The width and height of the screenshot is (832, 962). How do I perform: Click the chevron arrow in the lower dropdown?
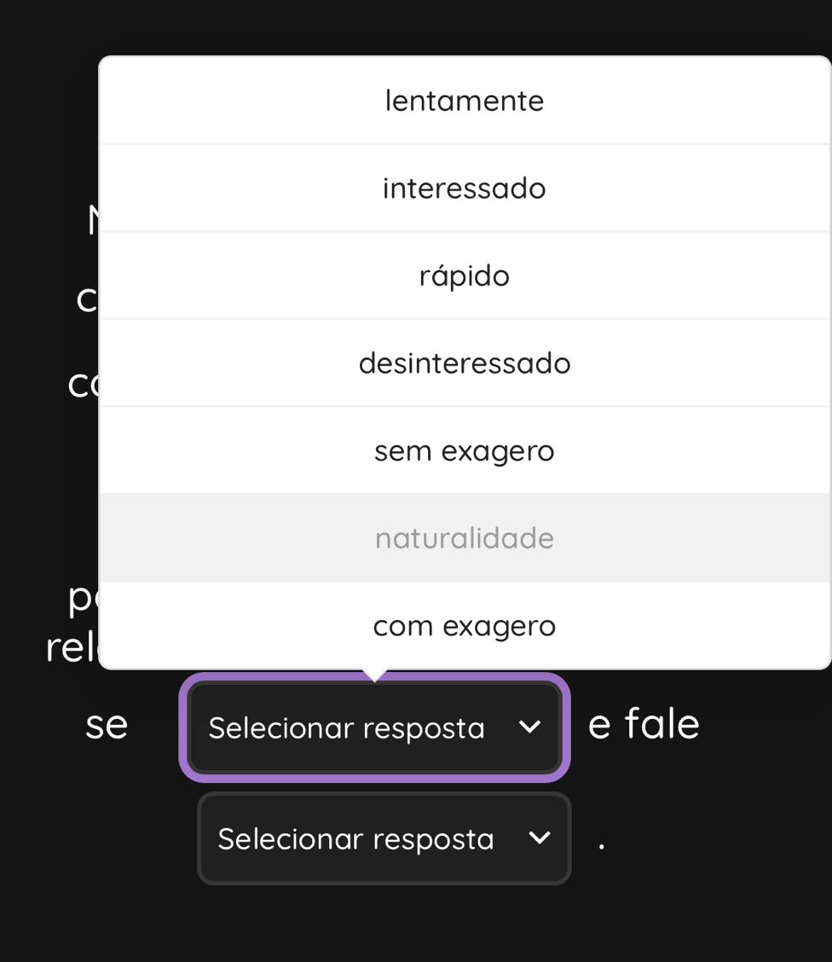click(540, 838)
